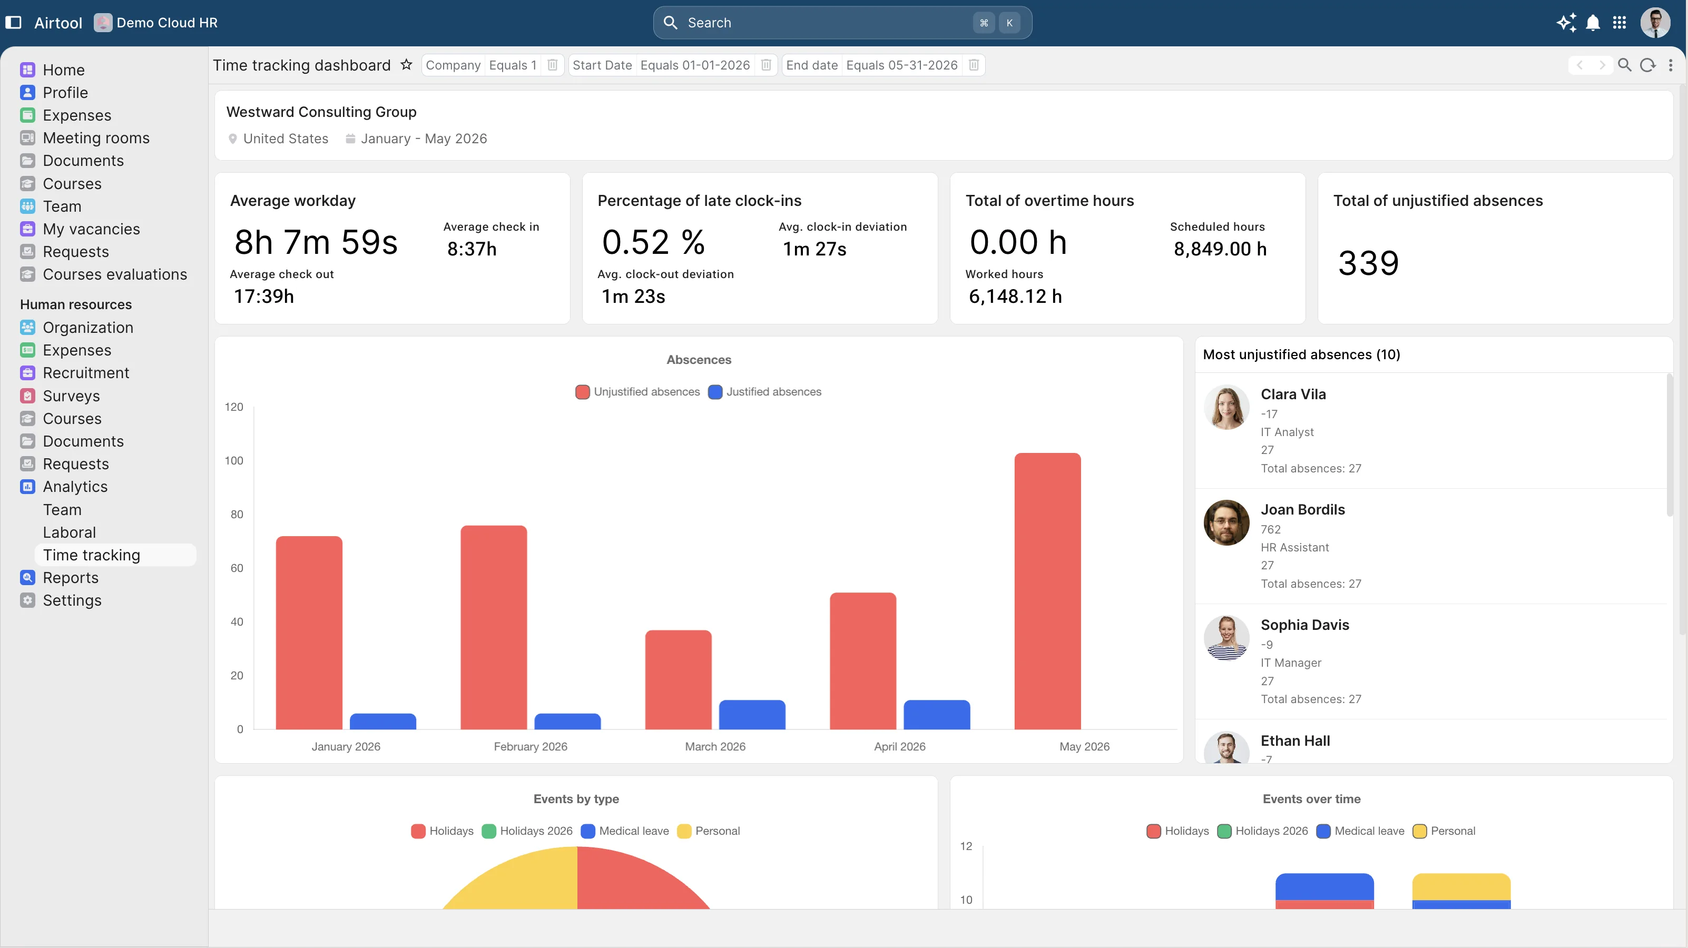Open Laboral analytics sub-item
The height and width of the screenshot is (948, 1688).
[69, 532]
